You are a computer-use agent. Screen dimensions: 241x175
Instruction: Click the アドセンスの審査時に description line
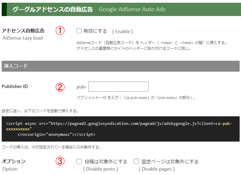(x=134, y=48)
